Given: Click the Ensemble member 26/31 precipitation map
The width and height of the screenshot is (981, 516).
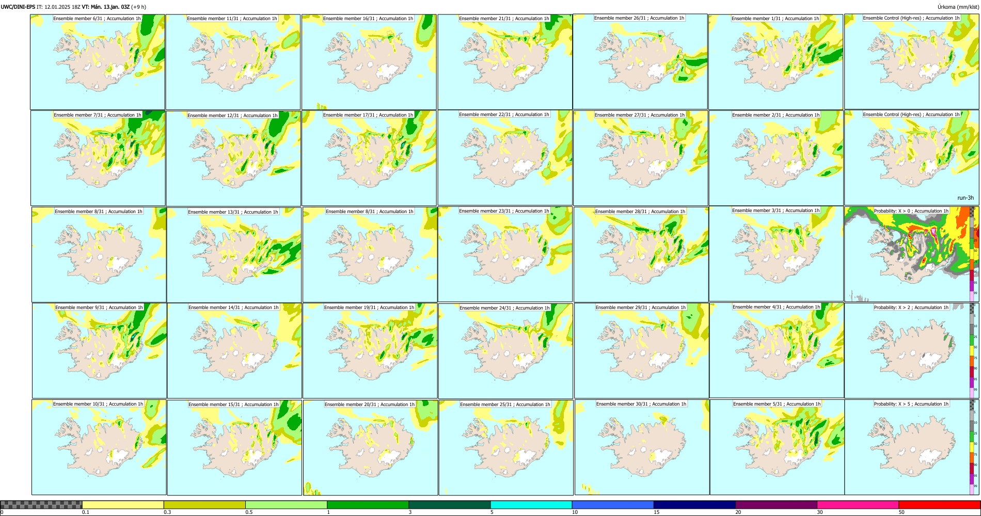Looking at the screenshot, I should pos(640,61).
